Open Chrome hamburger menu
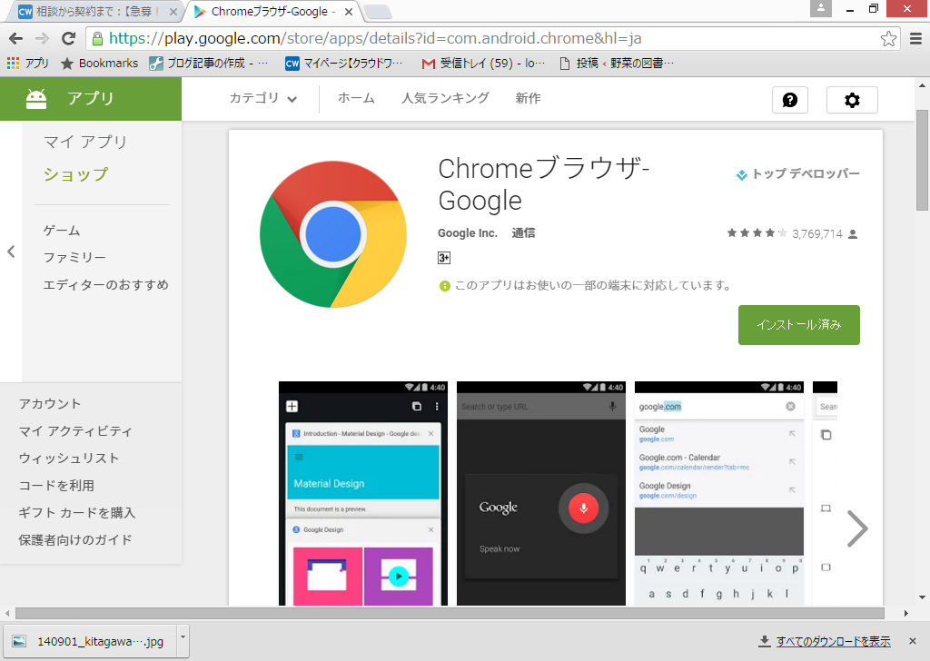The image size is (930, 661). pyautogui.click(x=915, y=38)
